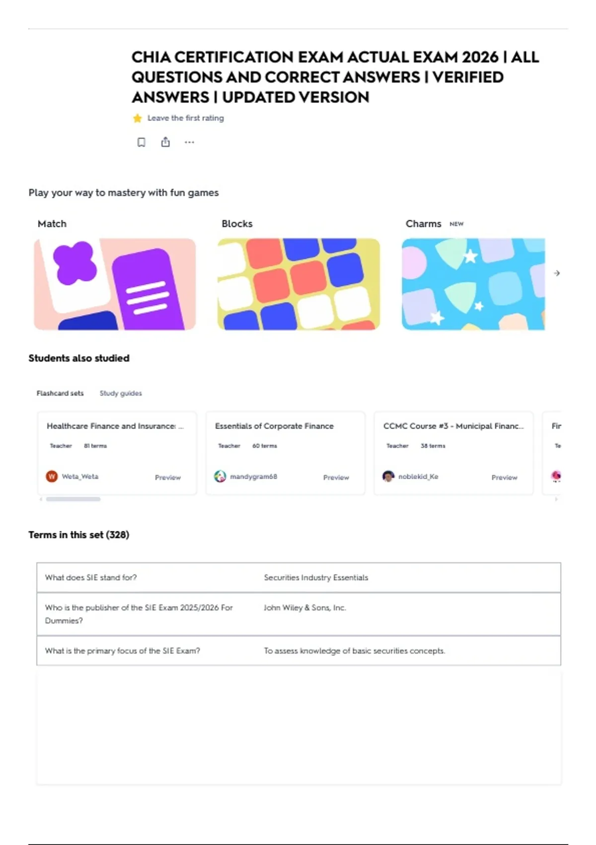Open the Match game thumbnail
Image resolution: width=596 pixels, height=845 pixels.
(115, 284)
